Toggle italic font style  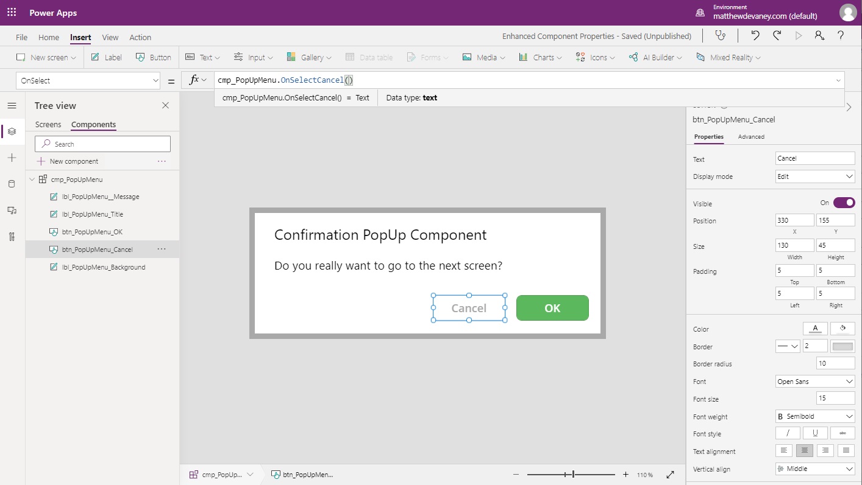pyautogui.click(x=787, y=433)
